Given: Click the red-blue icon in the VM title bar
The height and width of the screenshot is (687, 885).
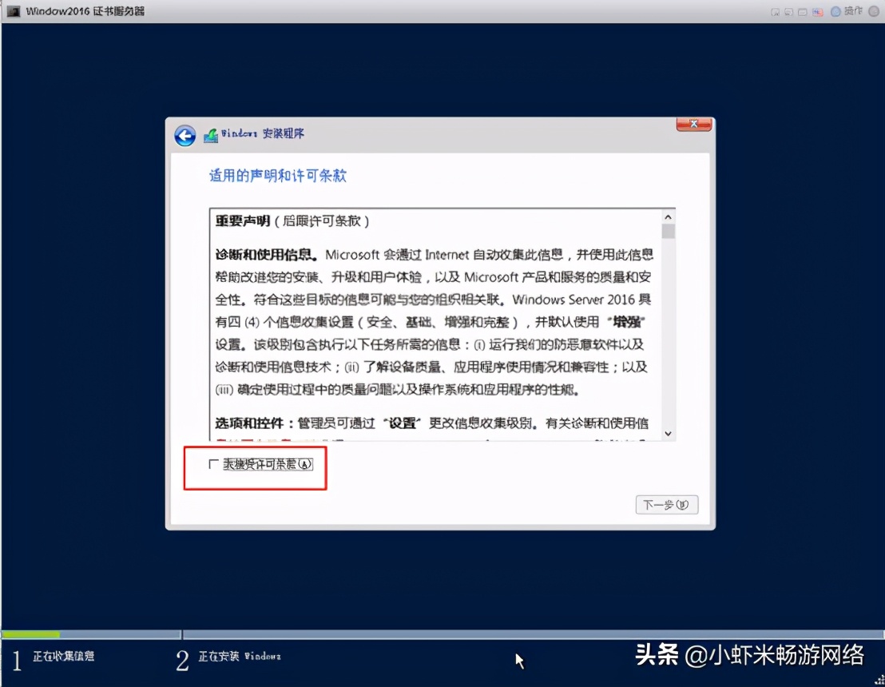Looking at the screenshot, I should tap(817, 13).
